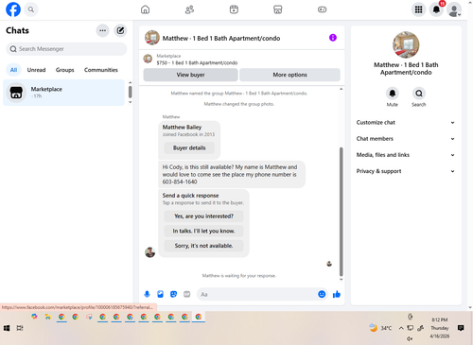Choose a GIF icon
This screenshot has width=473, height=345.
pyautogui.click(x=186, y=294)
